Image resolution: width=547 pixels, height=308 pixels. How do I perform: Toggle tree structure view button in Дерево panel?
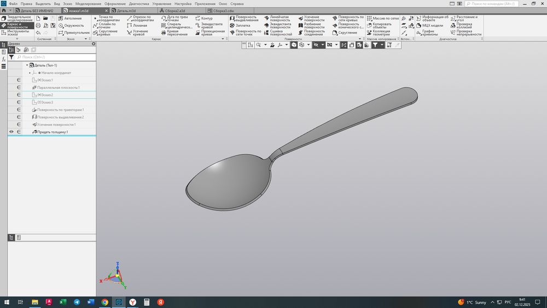[x=11, y=50]
